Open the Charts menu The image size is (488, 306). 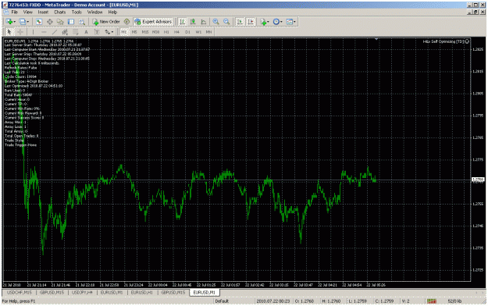[60, 12]
